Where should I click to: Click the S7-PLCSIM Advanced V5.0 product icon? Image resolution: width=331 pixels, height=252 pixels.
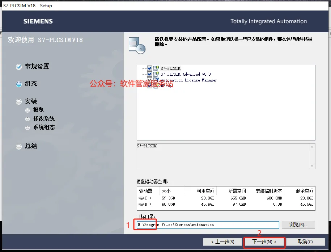pos(156,74)
